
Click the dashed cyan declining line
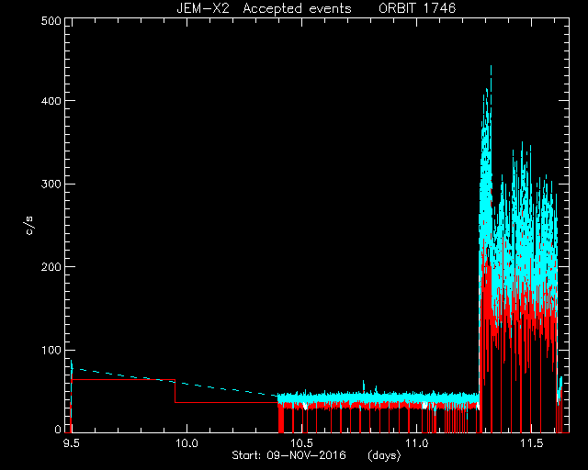[175, 382]
